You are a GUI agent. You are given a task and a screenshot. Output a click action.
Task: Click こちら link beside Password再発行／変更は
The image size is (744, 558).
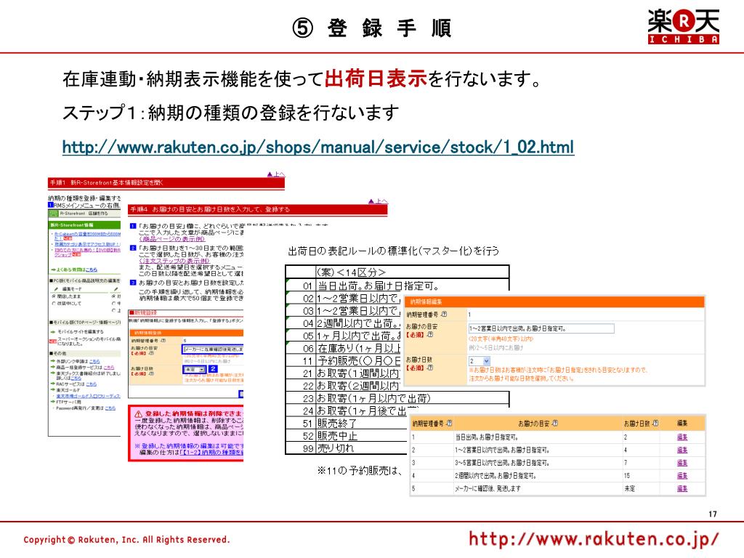coord(110,408)
